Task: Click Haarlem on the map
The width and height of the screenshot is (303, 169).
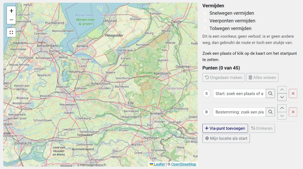Action: (x=20, y=43)
